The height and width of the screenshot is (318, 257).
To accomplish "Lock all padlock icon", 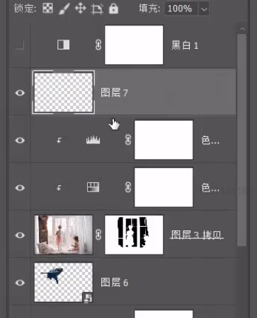I will coord(113,8).
